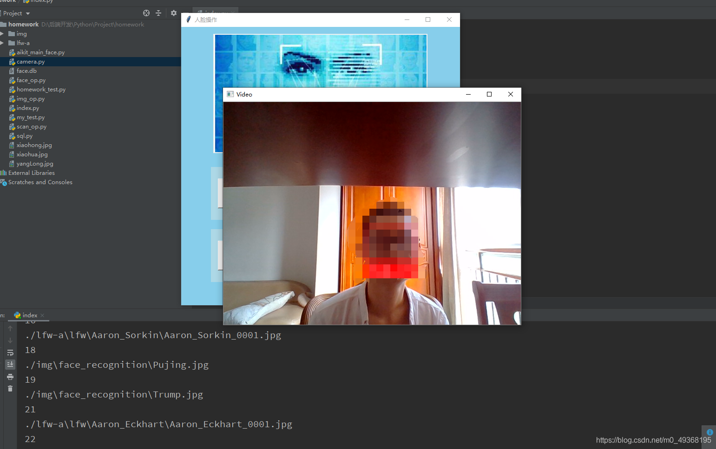
Task: Click the locate/select opened file icon
Action: tap(146, 13)
